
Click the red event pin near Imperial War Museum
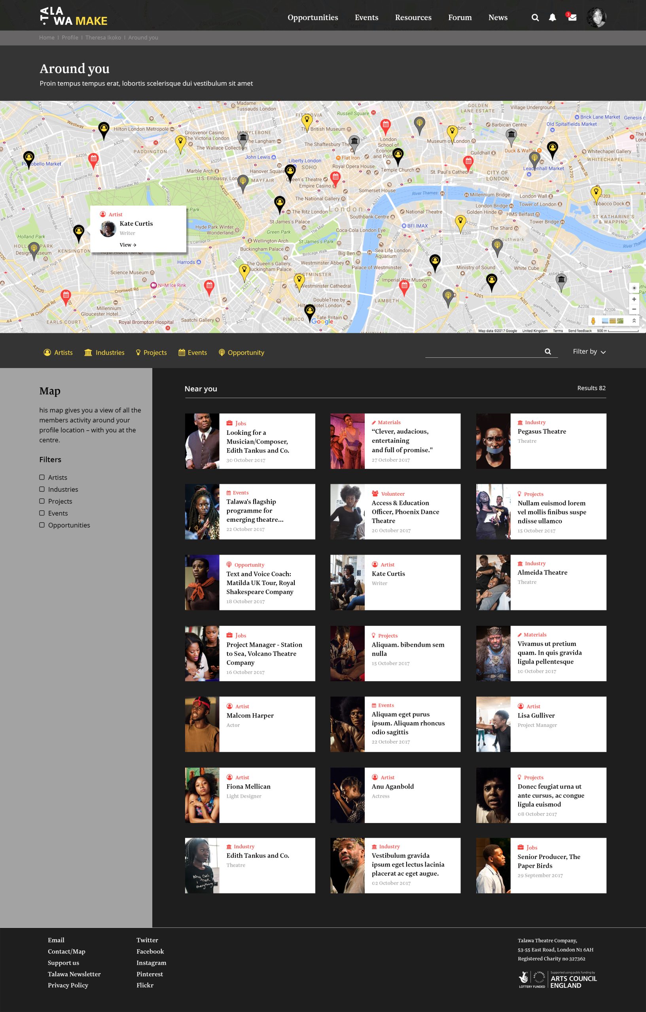tap(404, 288)
